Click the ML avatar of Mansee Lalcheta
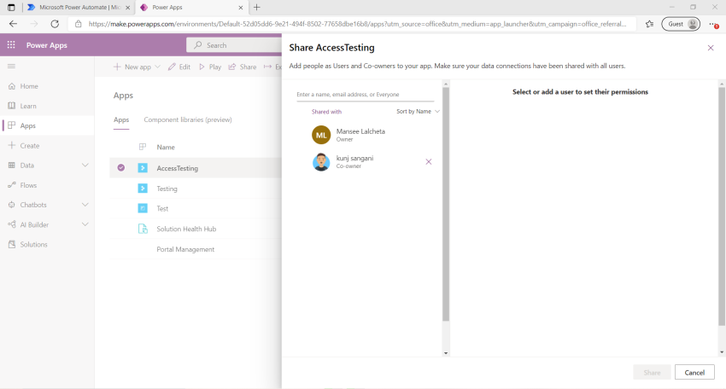Image resolution: width=726 pixels, height=389 pixels. 321,135
